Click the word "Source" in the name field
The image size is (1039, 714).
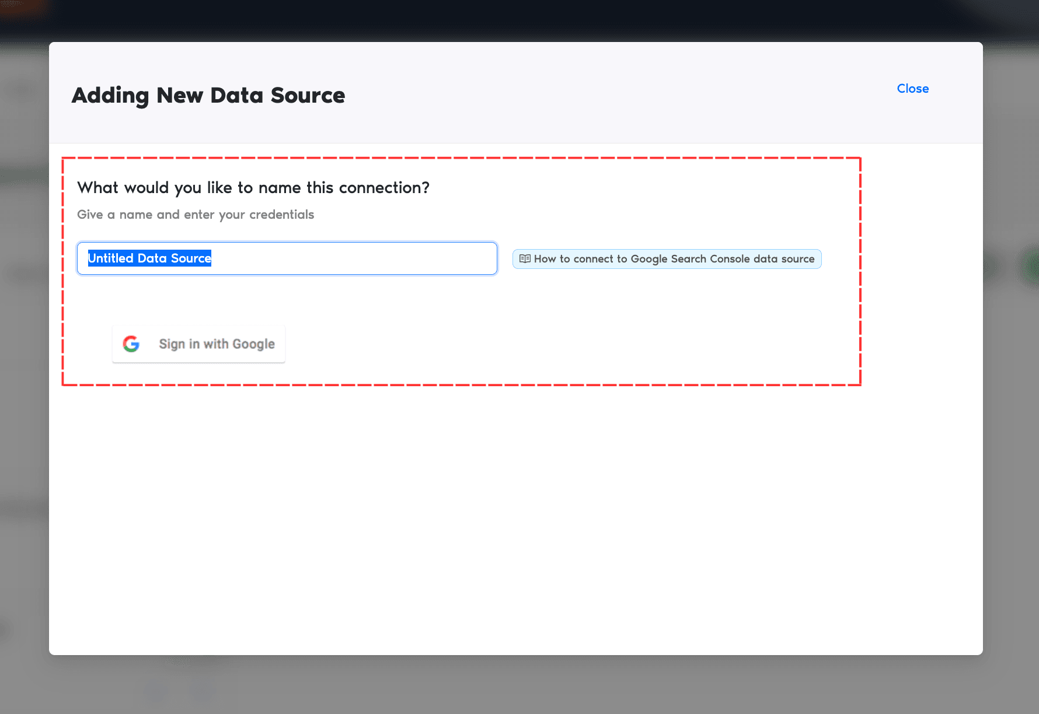(191, 258)
